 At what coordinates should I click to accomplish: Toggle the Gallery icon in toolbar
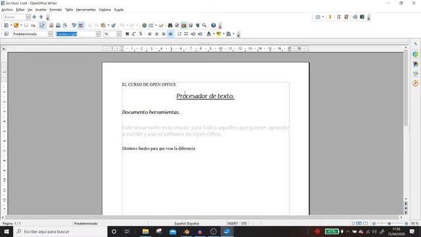184,25
